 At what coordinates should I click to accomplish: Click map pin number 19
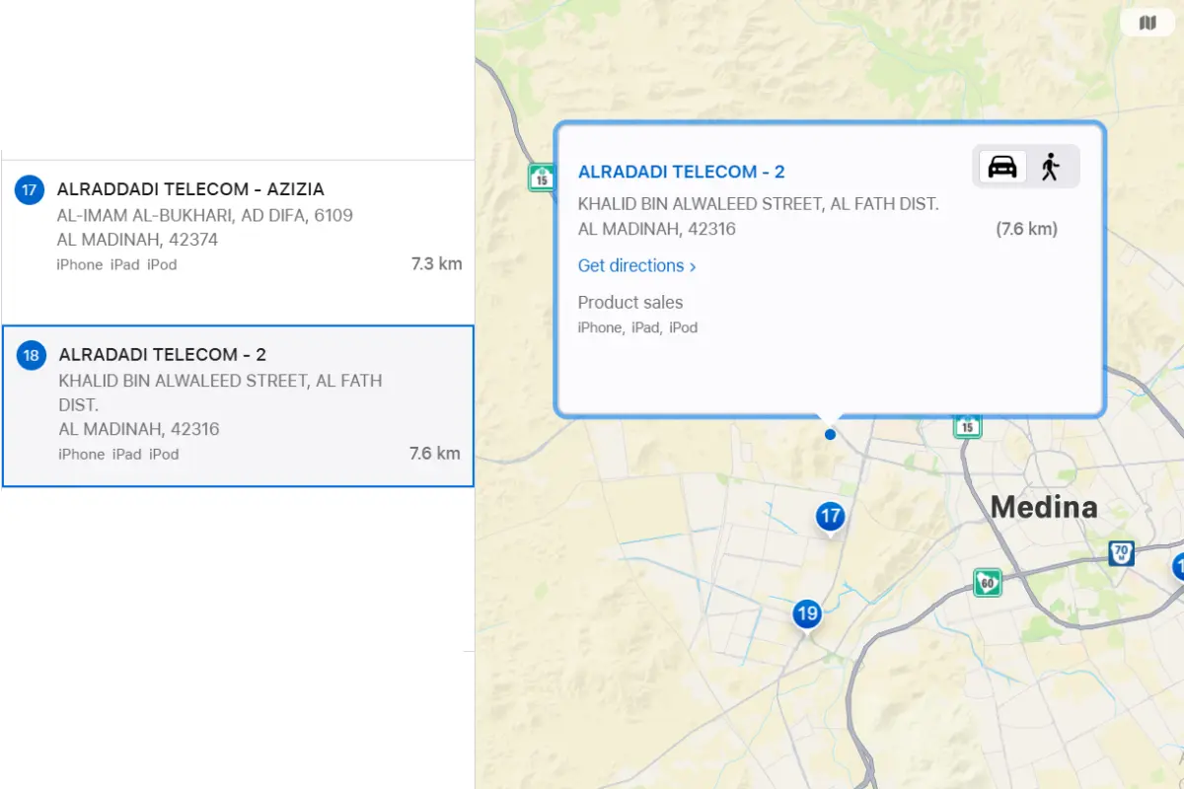(807, 615)
